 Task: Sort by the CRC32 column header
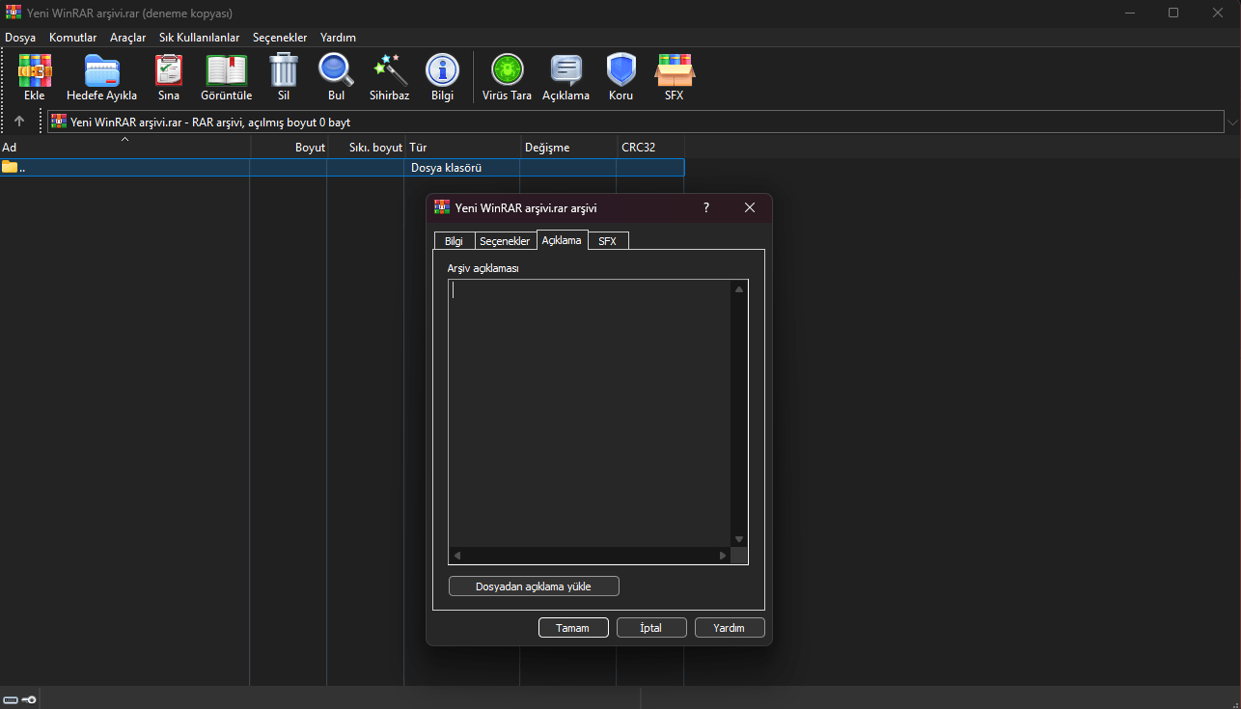pyautogui.click(x=650, y=148)
